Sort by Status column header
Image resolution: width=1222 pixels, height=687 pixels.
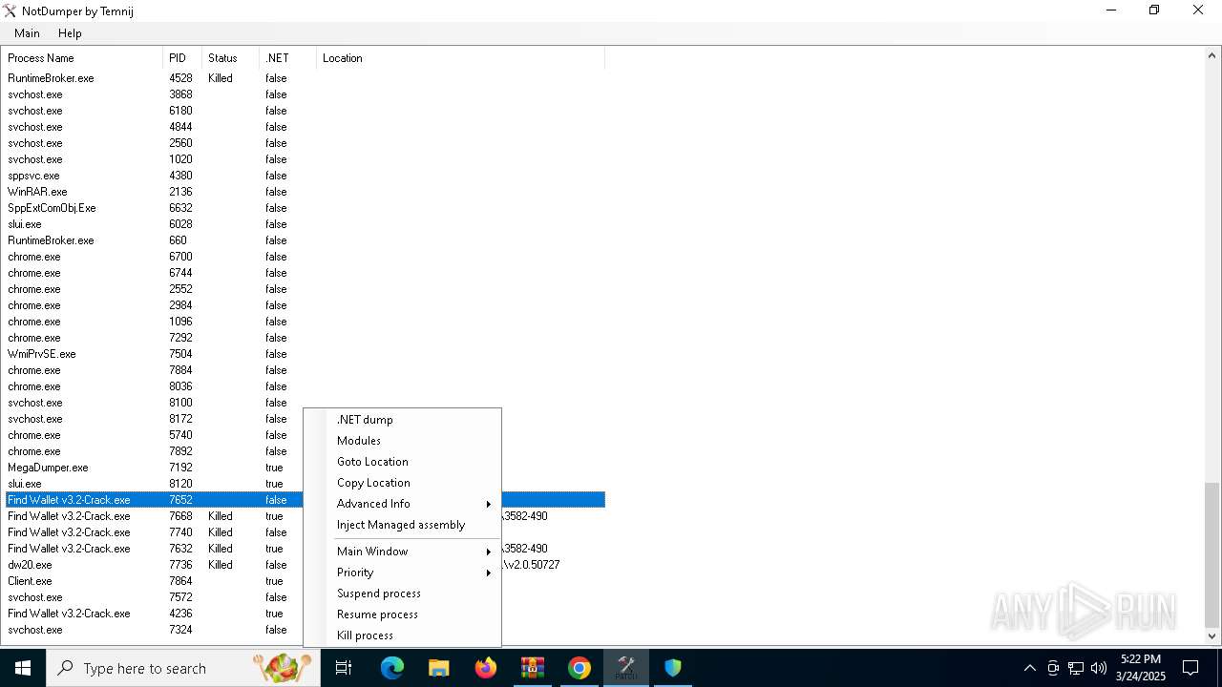click(x=230, y=58)
